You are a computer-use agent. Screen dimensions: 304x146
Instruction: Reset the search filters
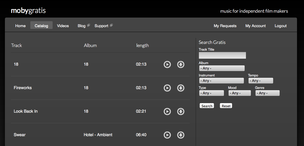226,106
